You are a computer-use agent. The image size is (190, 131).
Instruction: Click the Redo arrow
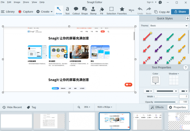click(x=149, y=11)
